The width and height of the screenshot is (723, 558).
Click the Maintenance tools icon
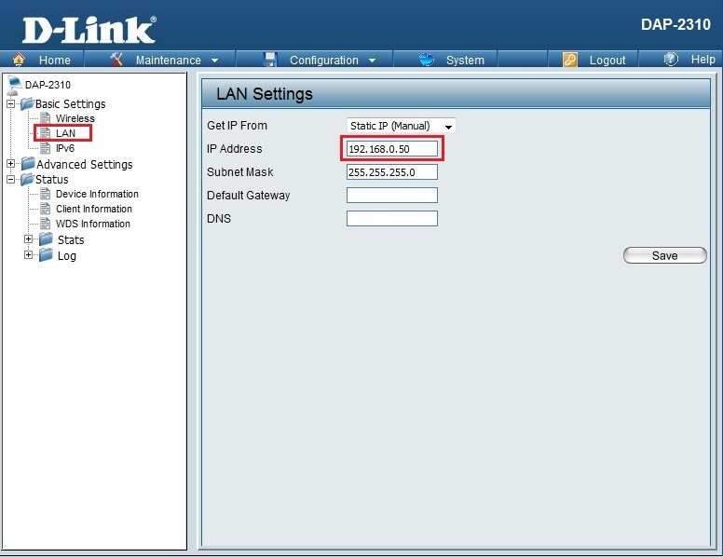(117, 60)
